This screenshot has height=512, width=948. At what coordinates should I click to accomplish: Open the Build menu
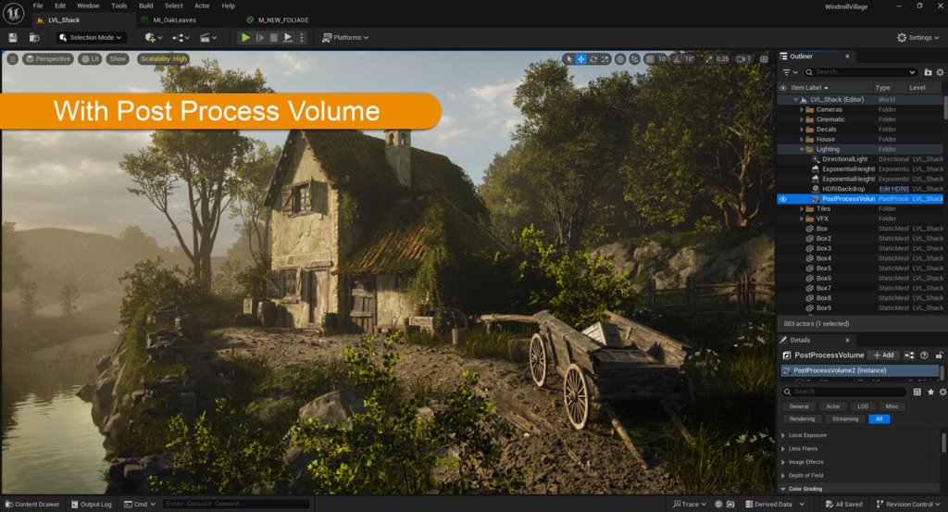click(x=145, y=6)
